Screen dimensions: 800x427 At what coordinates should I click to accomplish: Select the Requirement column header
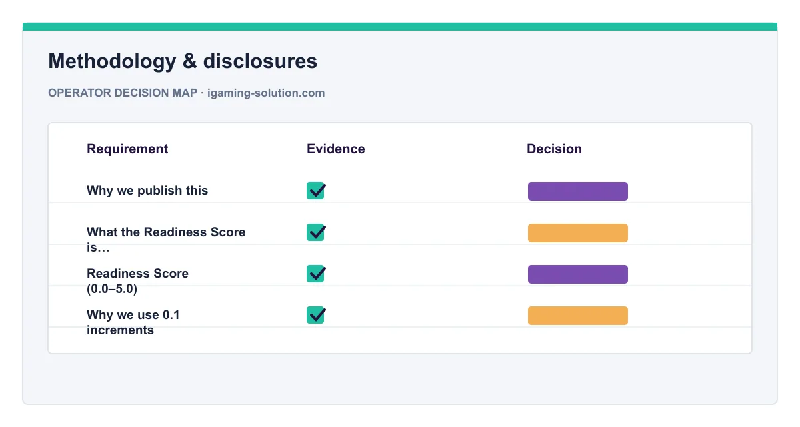[x=127, y=149]
